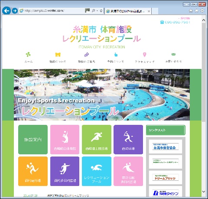Open the green 施設案内 tile
The height and width of the screenshot is (199, 208).
click(33, 140)
